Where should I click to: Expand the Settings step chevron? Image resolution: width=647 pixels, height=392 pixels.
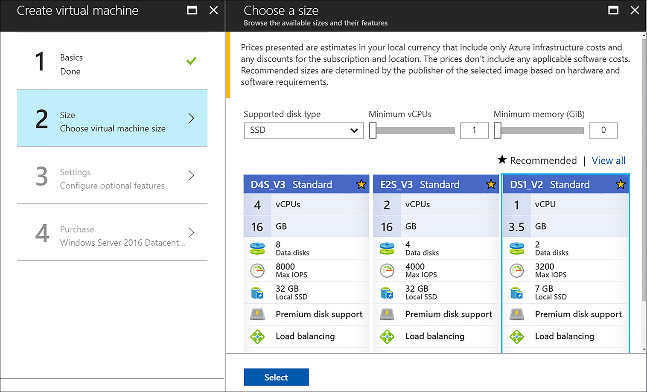click(x=191, y=175)
